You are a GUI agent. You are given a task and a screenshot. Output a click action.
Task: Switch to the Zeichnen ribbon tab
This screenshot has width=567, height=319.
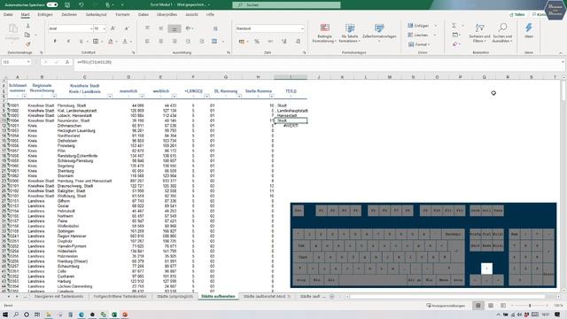tap(69, 15)
